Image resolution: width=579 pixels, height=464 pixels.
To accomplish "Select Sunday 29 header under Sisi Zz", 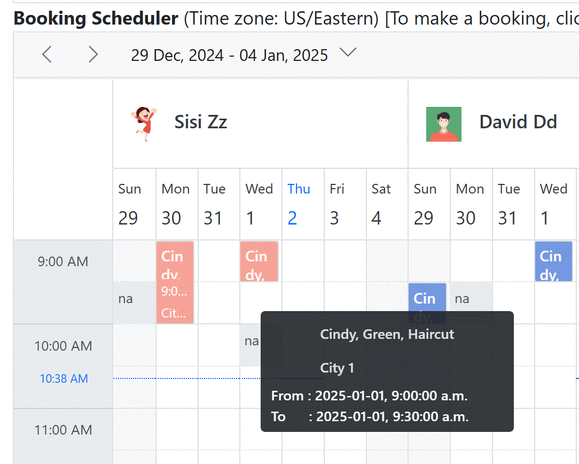I will 130,204.
